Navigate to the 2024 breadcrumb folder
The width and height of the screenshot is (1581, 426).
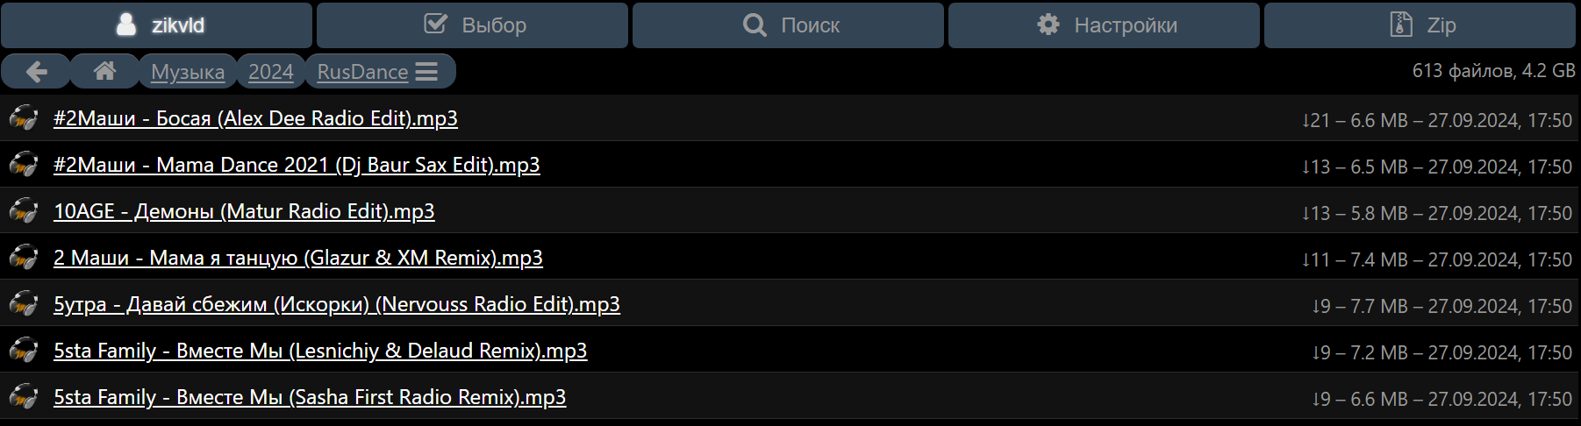point(271,72)
